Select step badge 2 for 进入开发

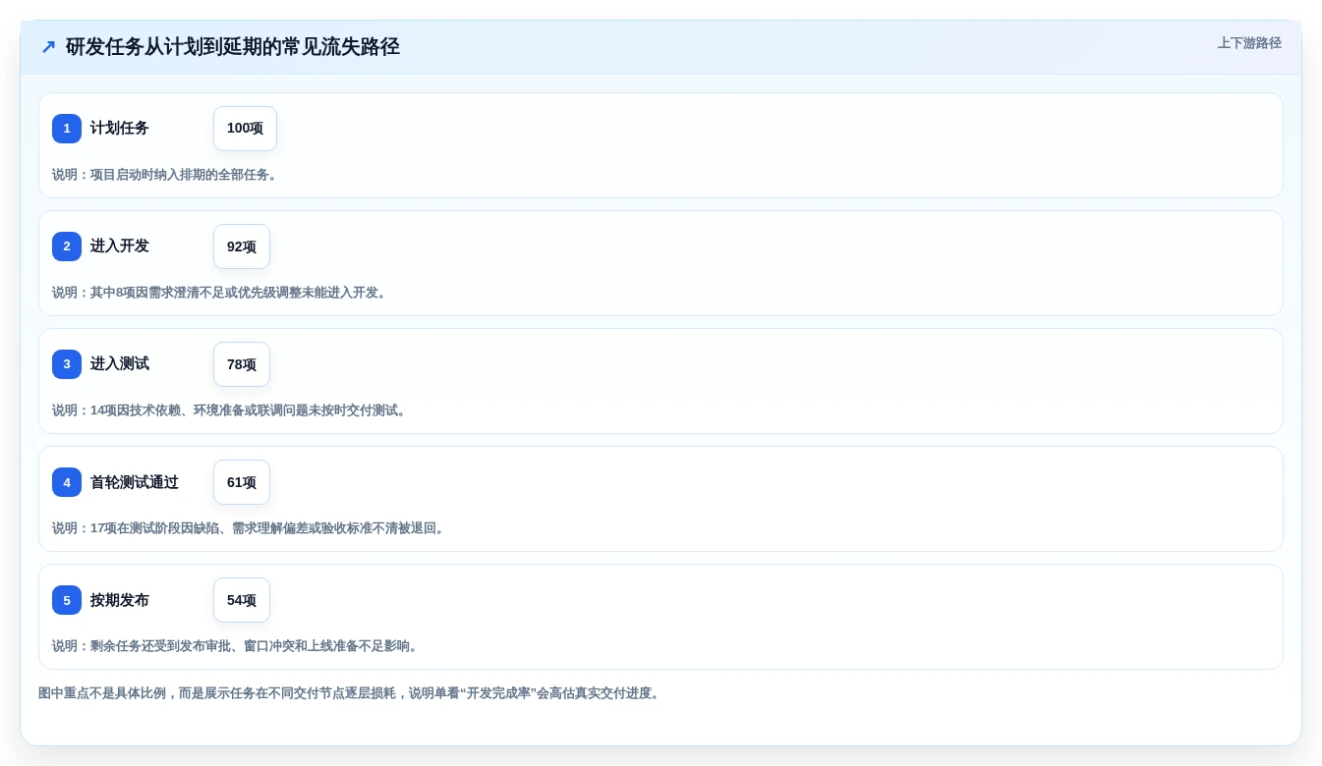click(67, 246)
